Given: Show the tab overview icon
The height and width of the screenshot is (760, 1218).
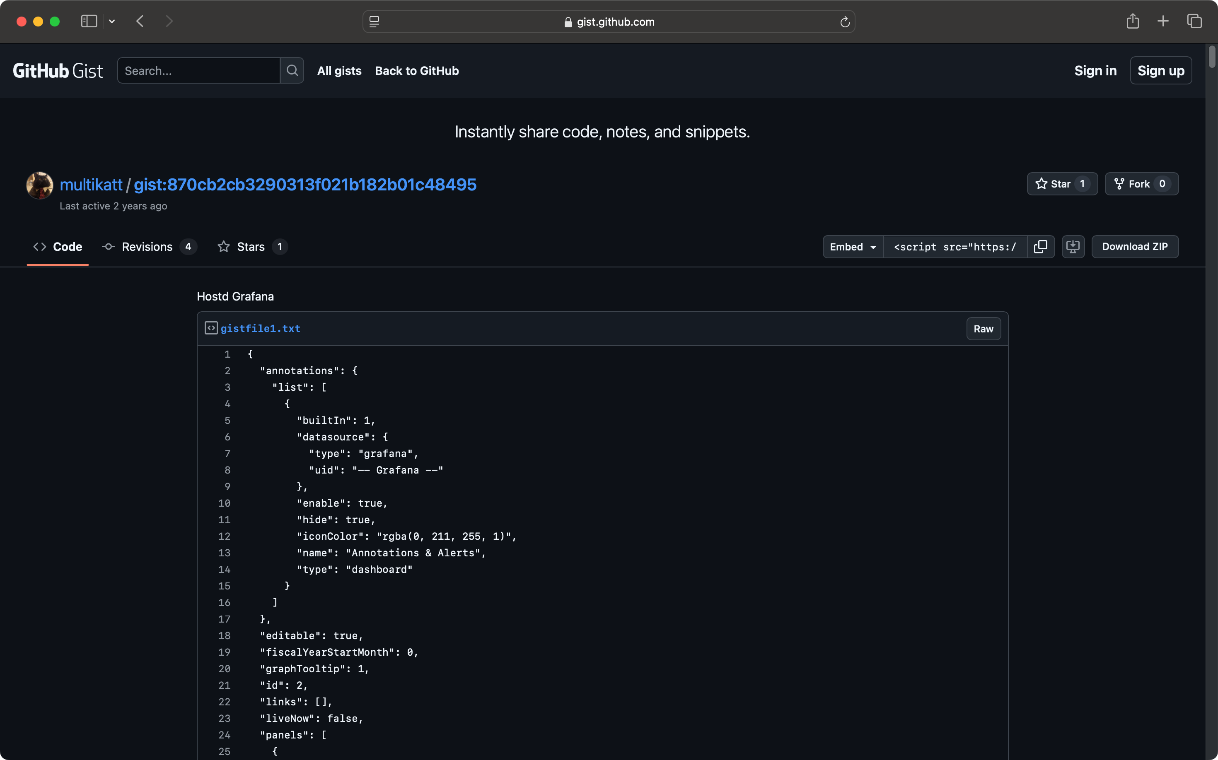Looking at the screenshot, I should click(1194, 21).
